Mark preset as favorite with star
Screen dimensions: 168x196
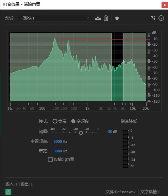coord(117,18)
